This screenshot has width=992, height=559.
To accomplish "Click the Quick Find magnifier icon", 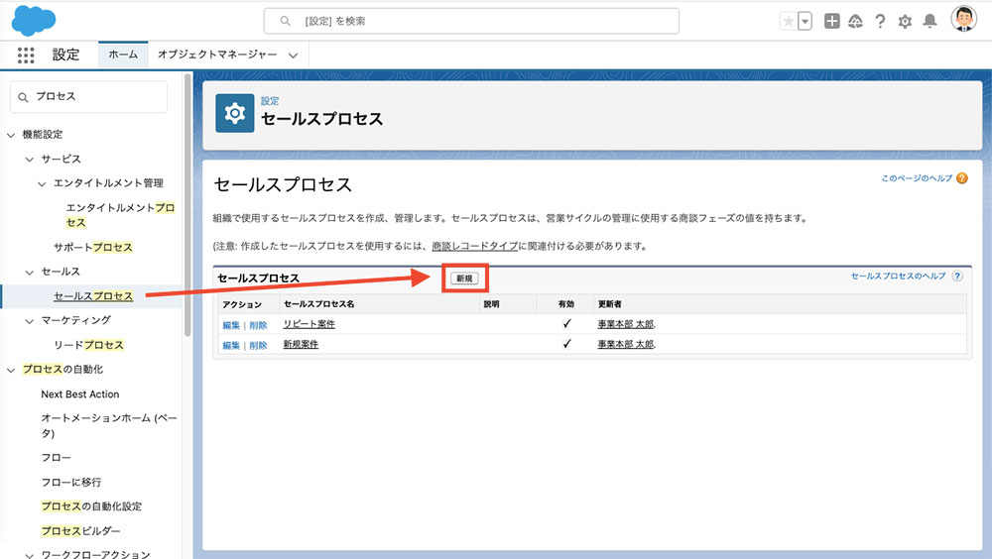I will coord(24,97).
